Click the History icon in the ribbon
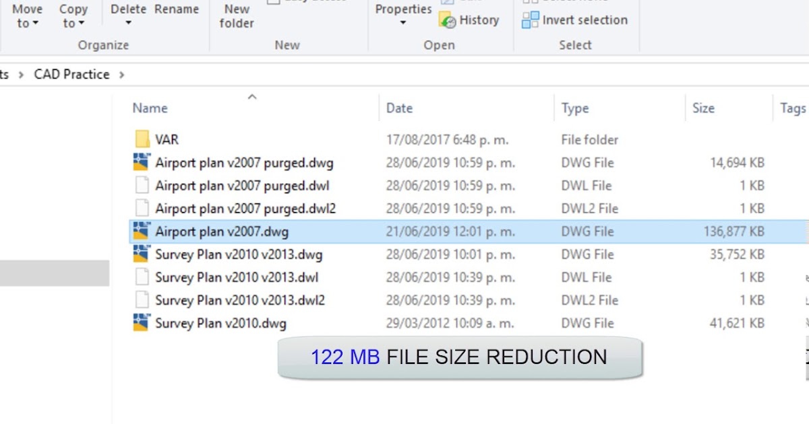The image size is (809, 424). tap(448, 20)
